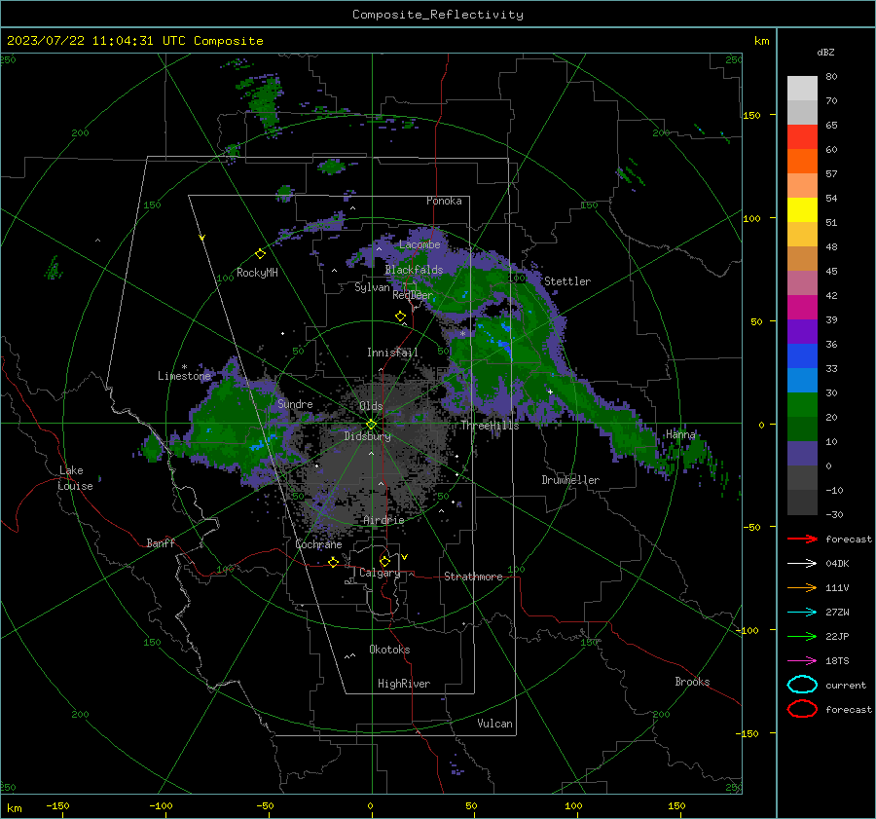Viewport: 876px width, 819px height.
Task: Click the yellow diamond marker above Calgary label
Action: click(x=384, y=561)
